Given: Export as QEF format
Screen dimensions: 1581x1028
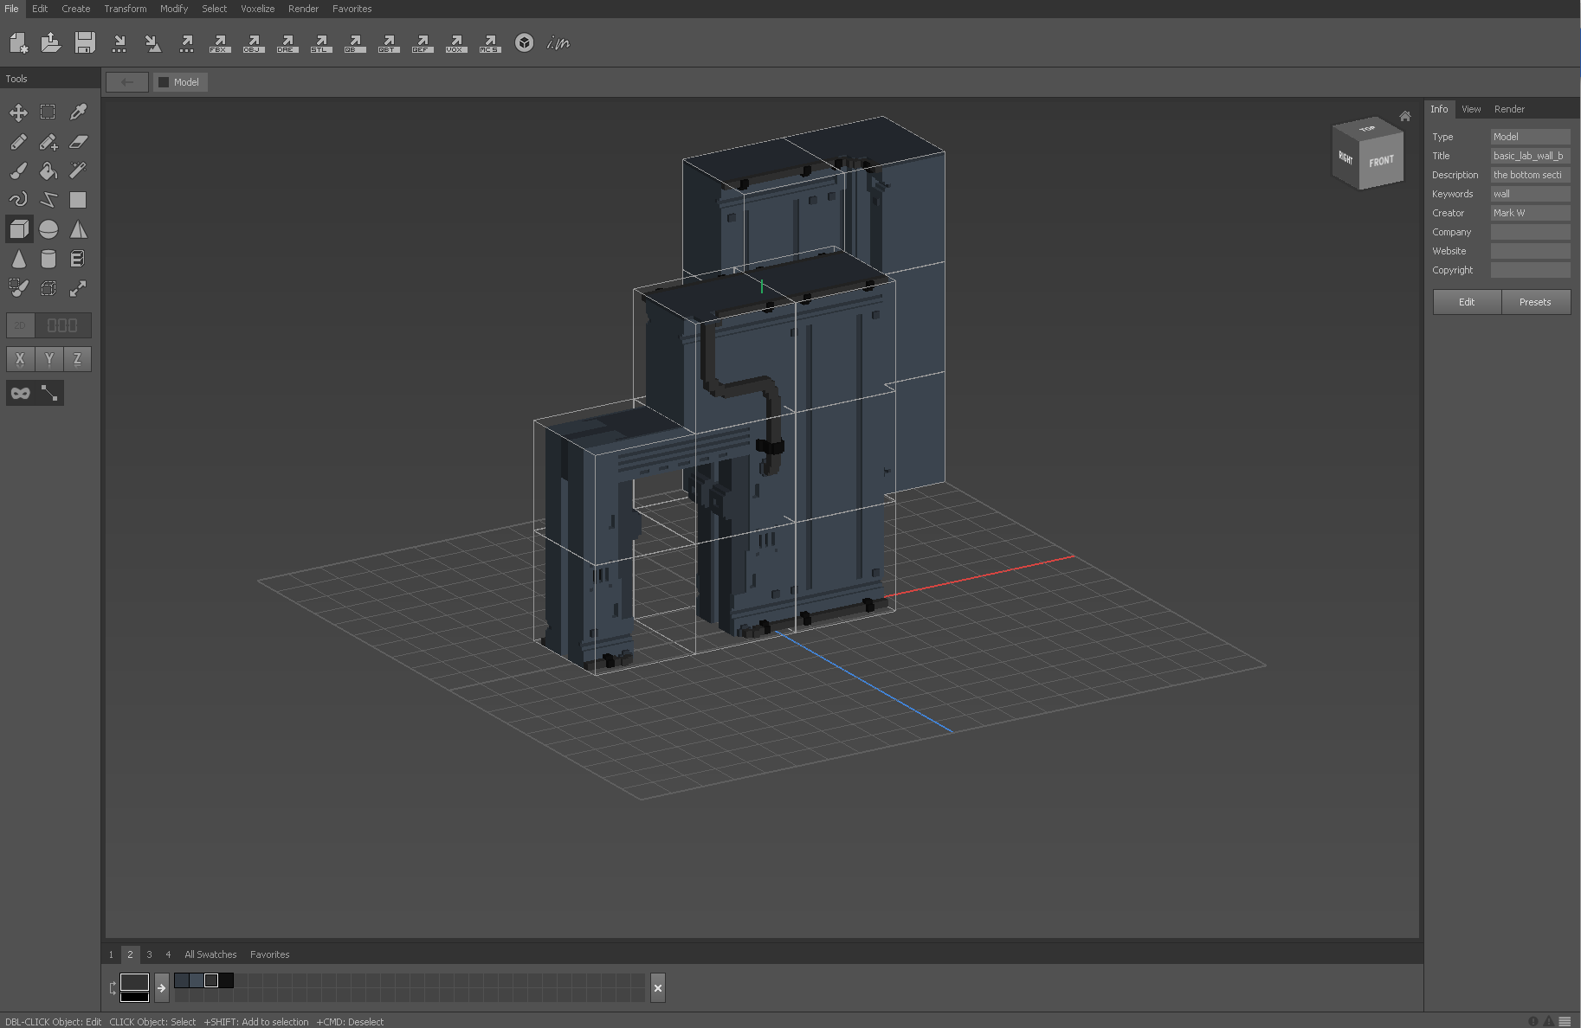Looking at the screenshot, I should point(423,43).
